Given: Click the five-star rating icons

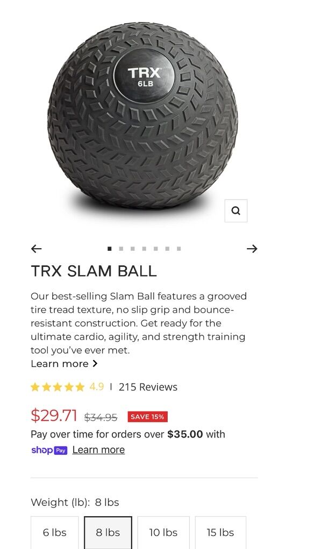Looking at the screenshot, I should 58,387.
